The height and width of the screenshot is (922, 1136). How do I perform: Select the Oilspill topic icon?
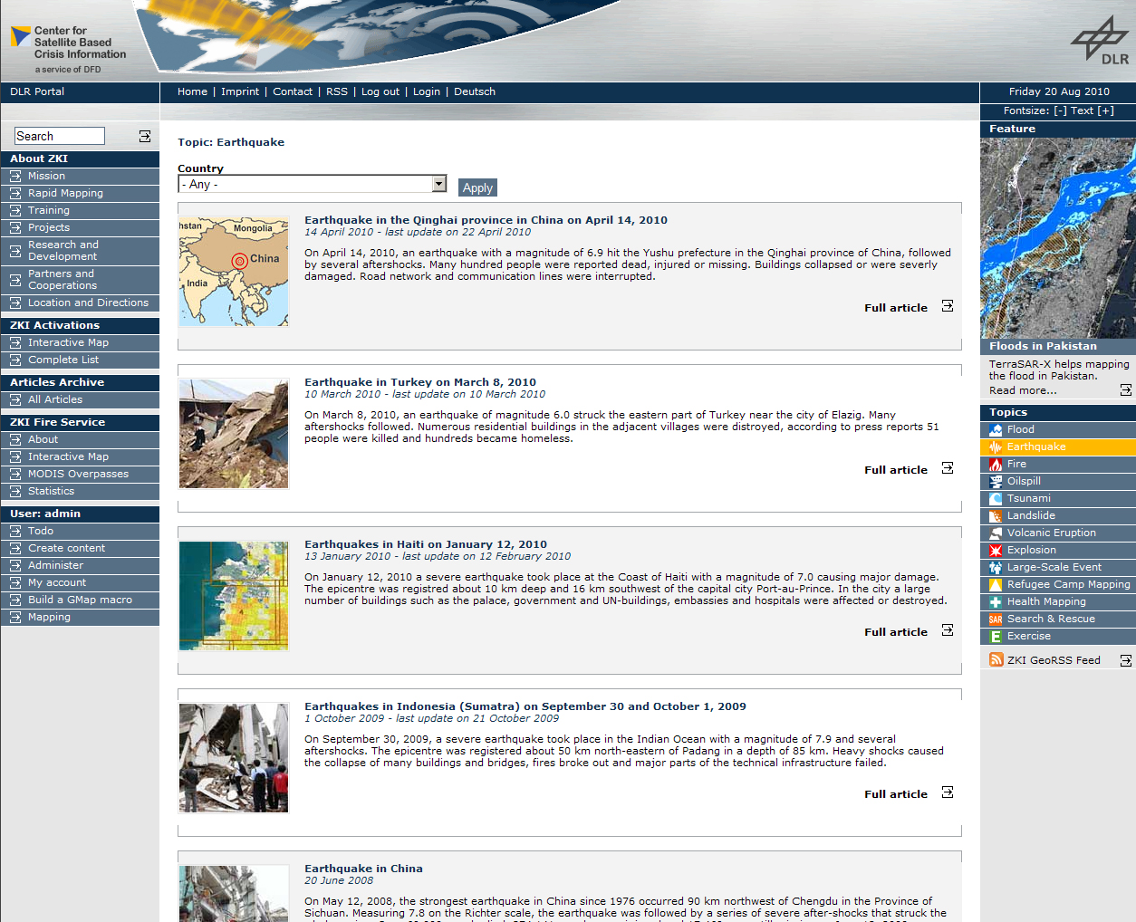[996, 482]
